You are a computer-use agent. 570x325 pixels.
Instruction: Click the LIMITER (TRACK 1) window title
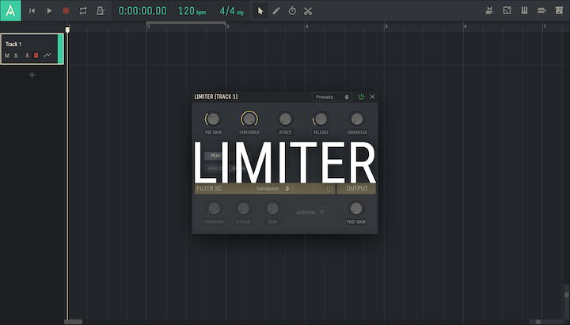click(216, 96)
